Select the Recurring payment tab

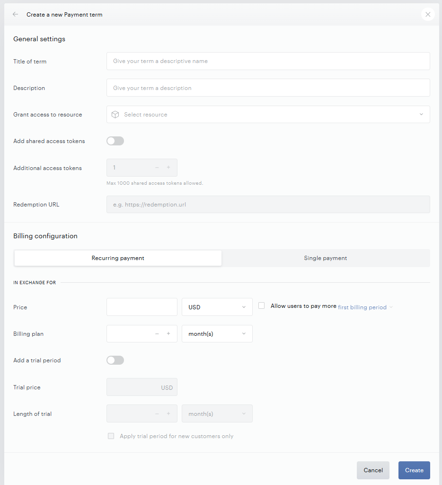(x=118, y=258)
